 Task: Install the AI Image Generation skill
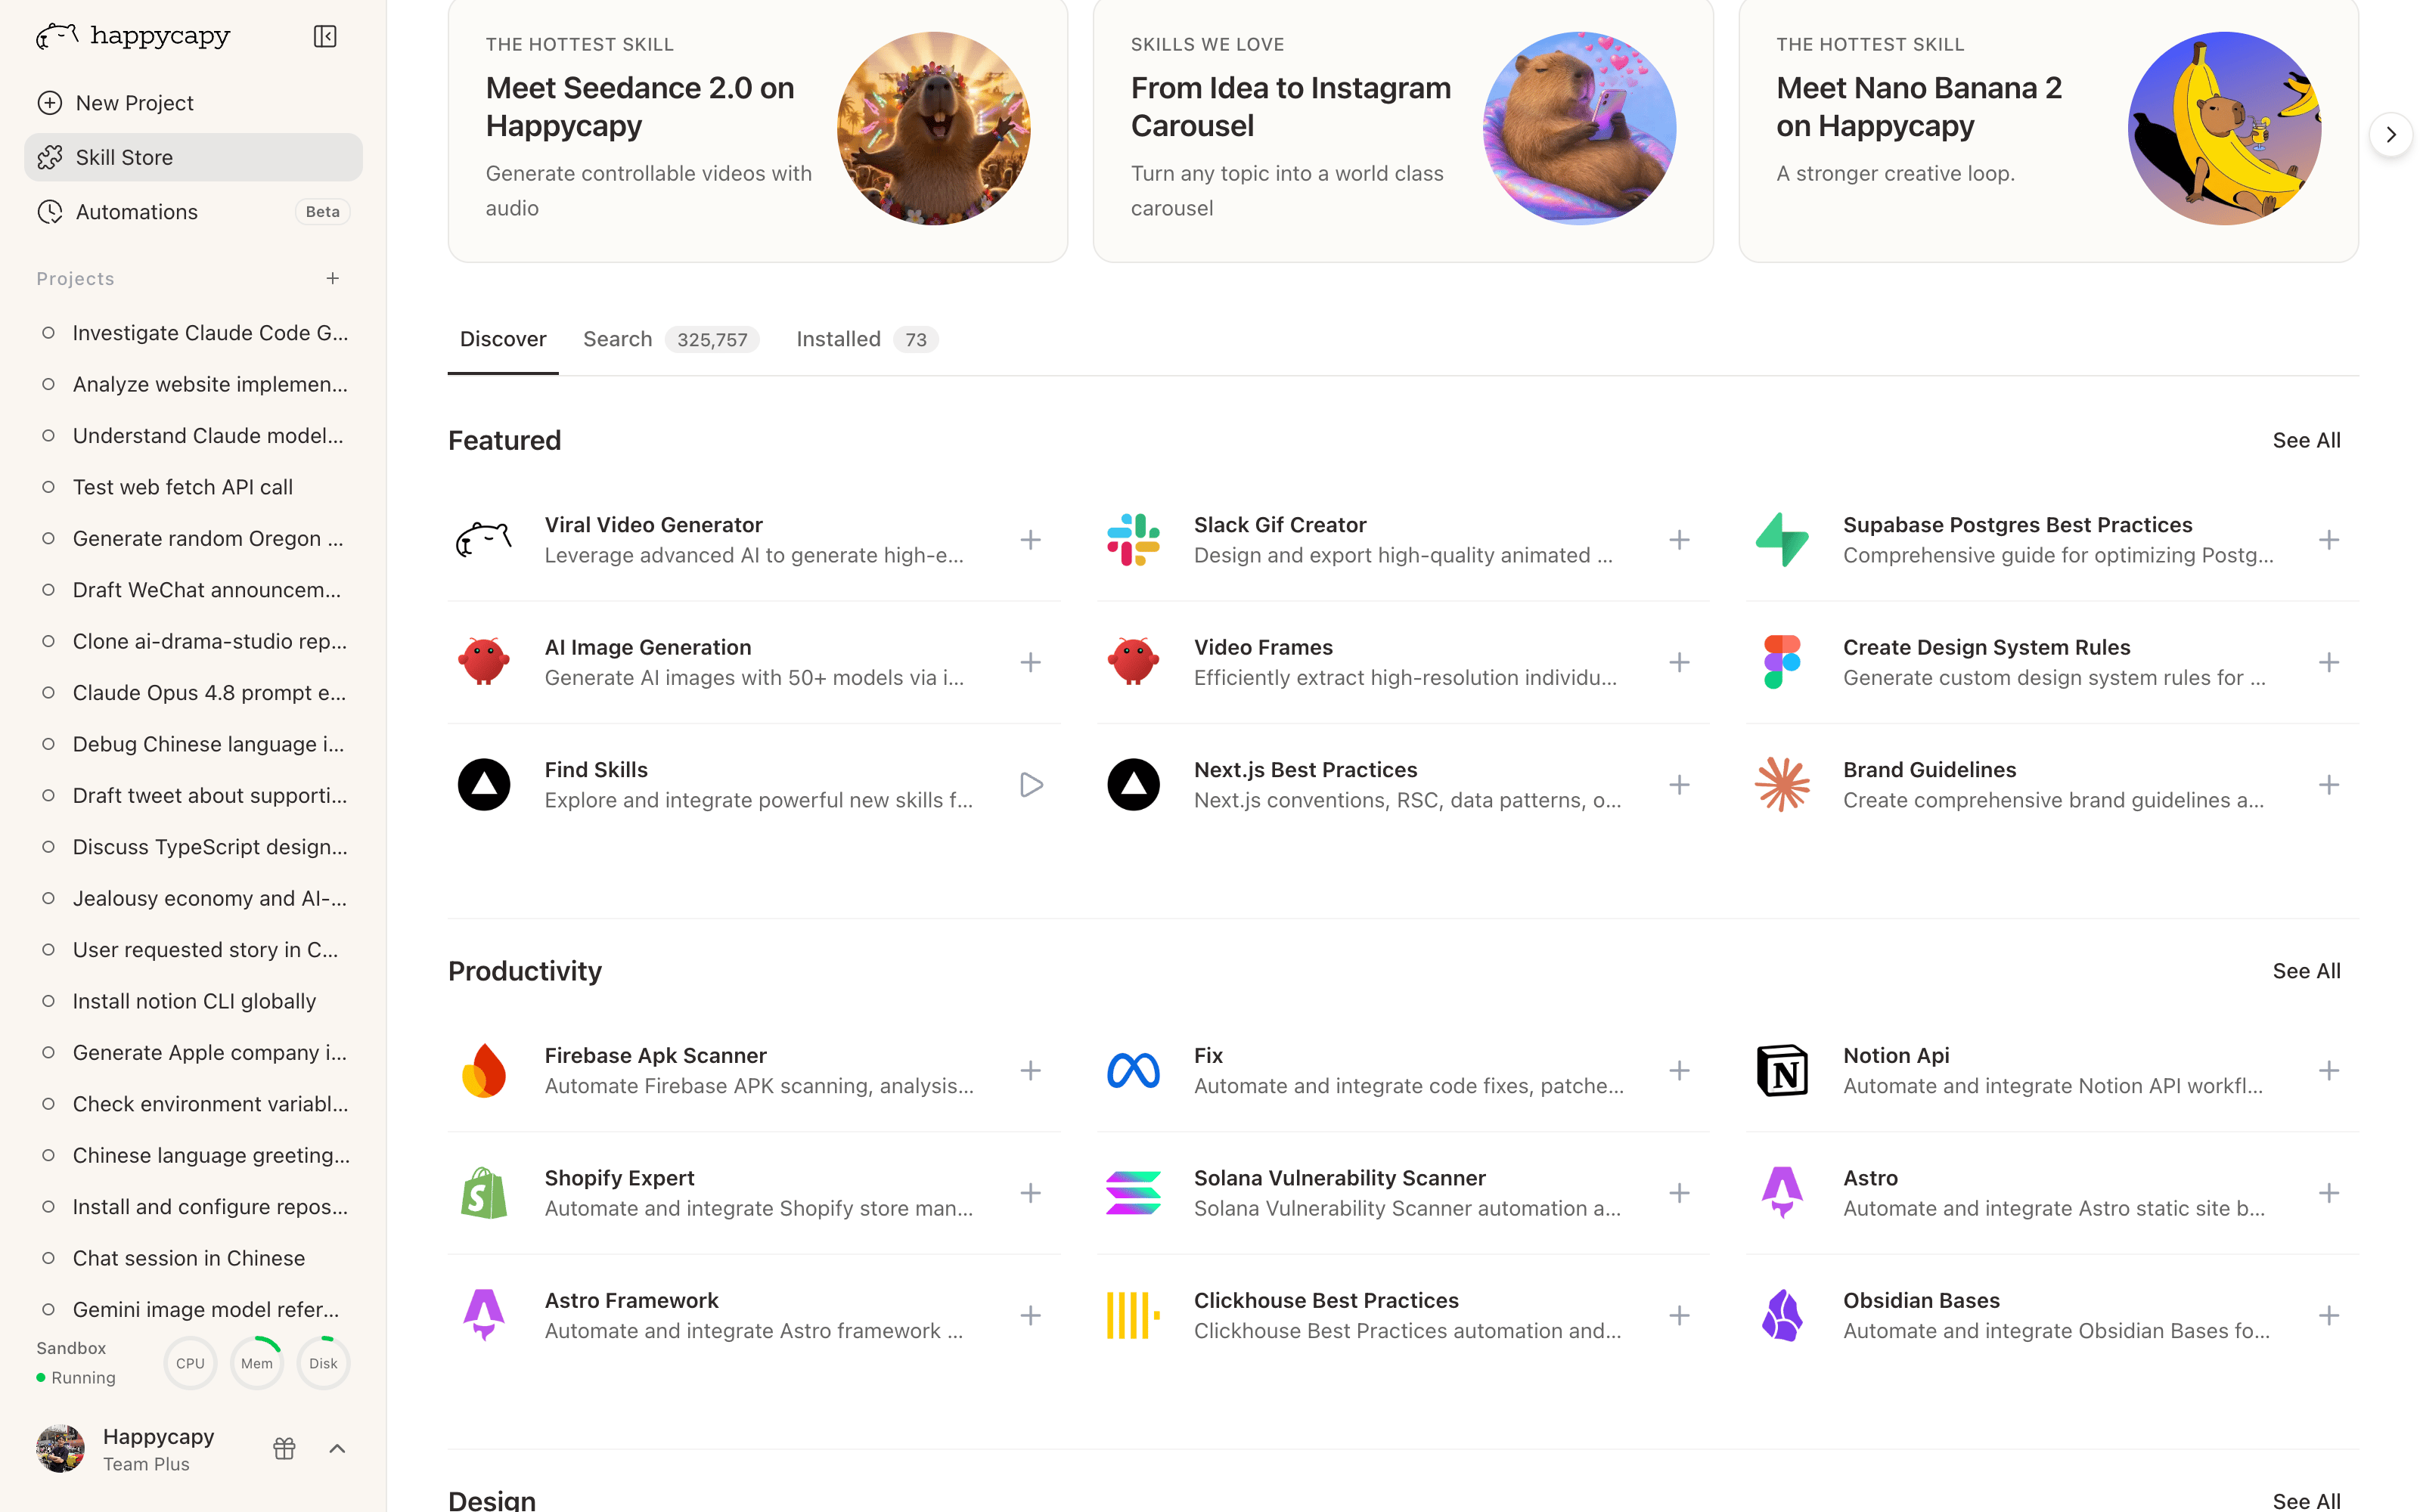pos(1030,662)
